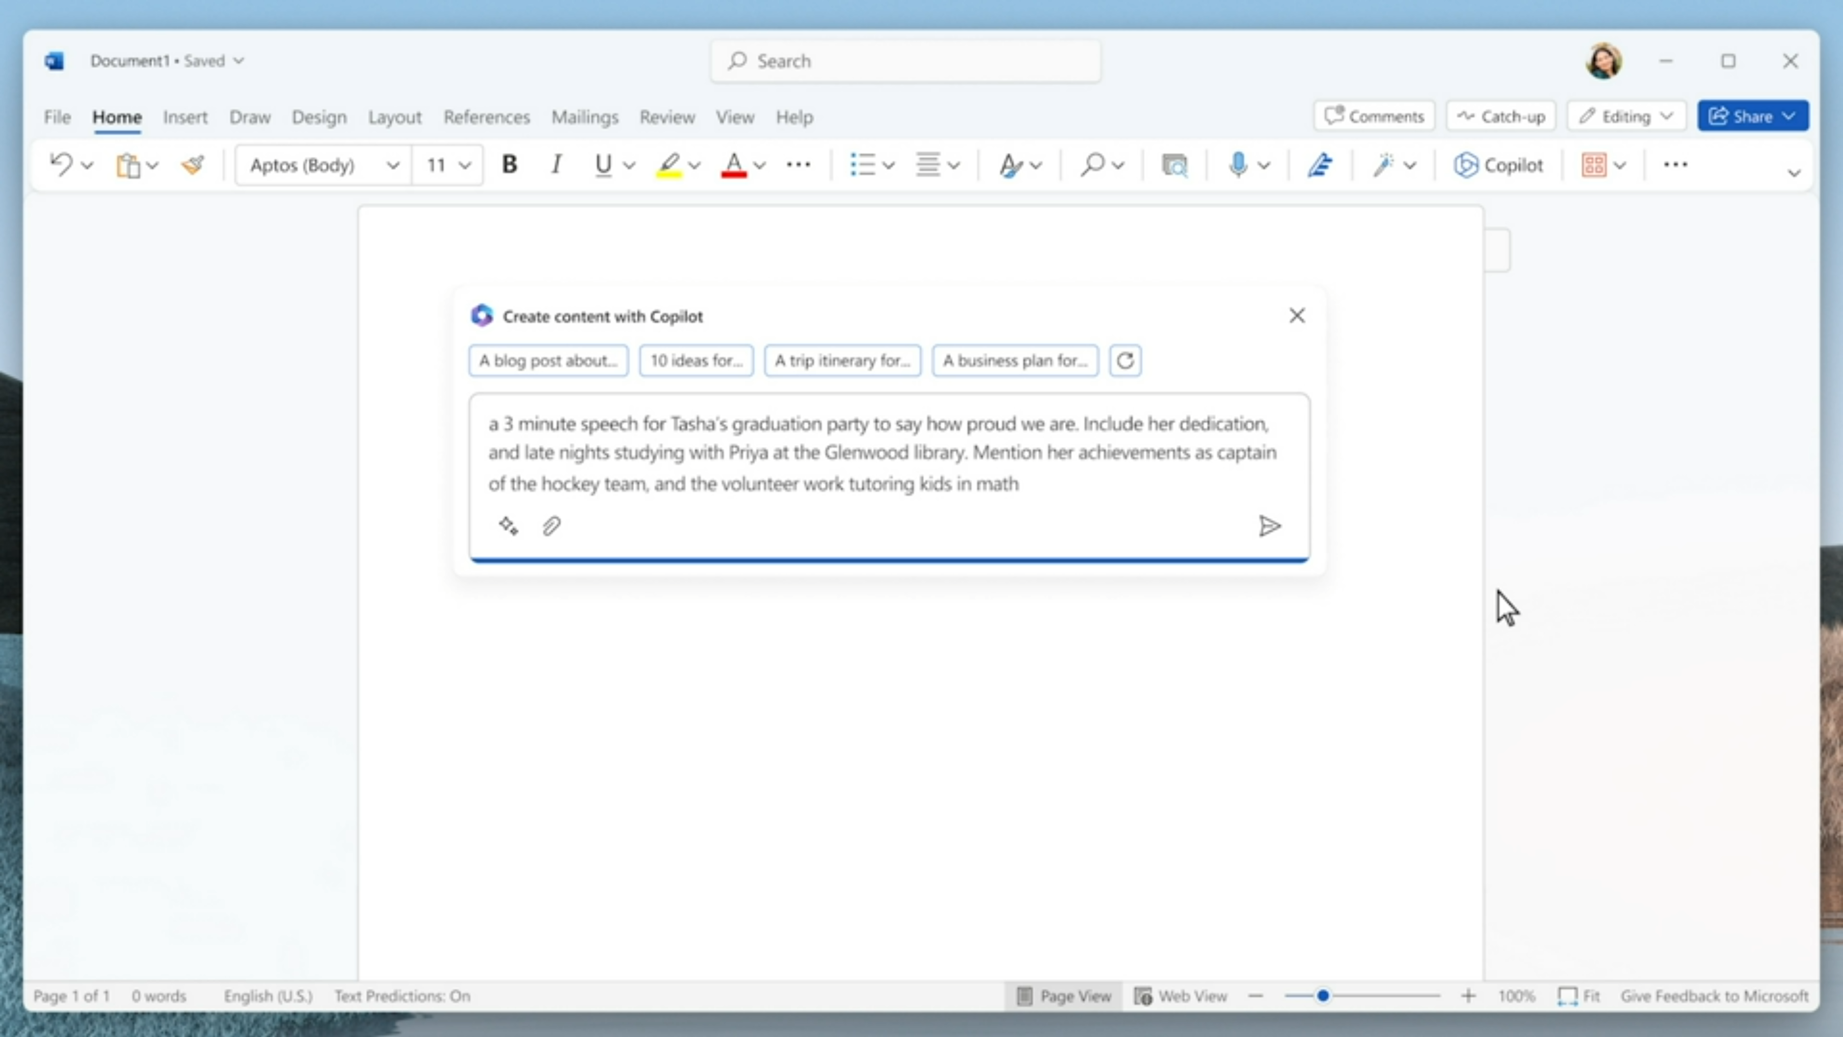Click the Dictate microphone icon
Image resolution: width=1843 pixels, height=1037 pixels.
click(1238, 165)
